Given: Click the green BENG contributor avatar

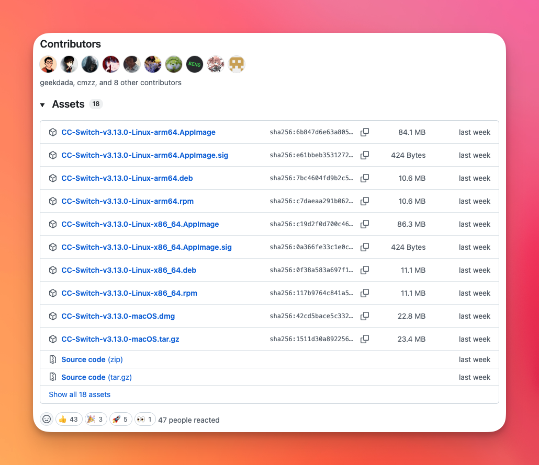Looking at the screenshot, I should (195, 64).
